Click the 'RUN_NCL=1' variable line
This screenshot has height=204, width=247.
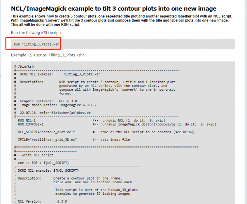click(27, 121)
